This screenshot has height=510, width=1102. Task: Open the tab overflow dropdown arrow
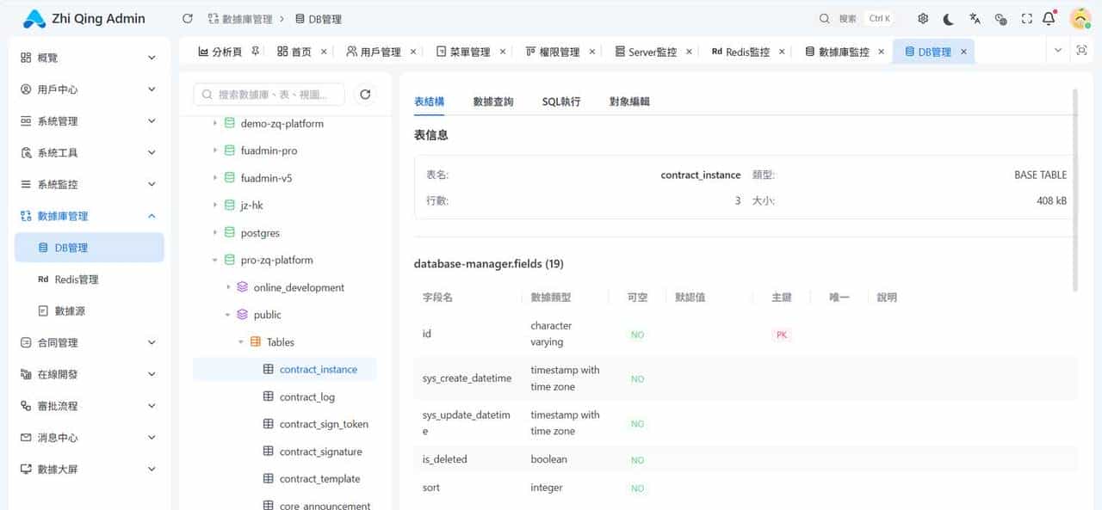point(1058,52)
